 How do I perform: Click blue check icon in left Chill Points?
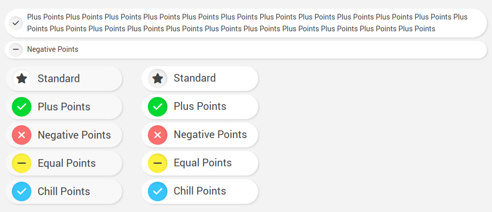point(22,191)
